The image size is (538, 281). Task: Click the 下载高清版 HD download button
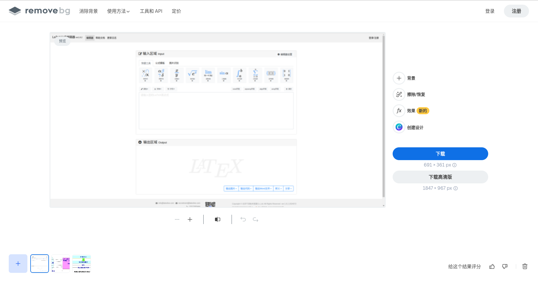point(440,177)
